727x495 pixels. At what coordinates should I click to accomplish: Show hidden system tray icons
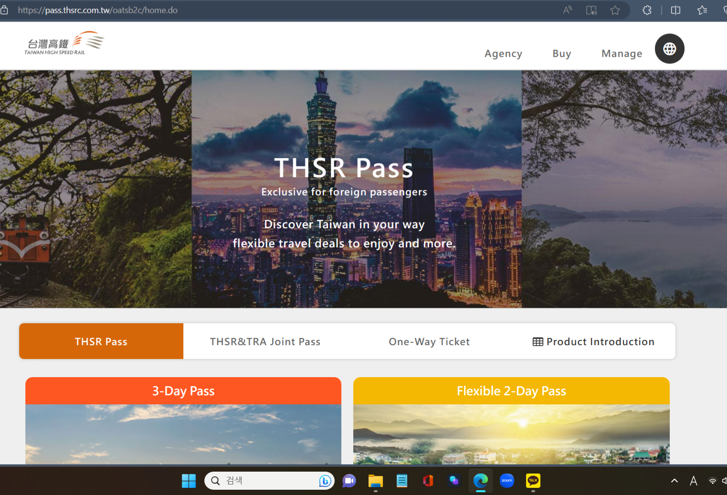click(x=674, y=481)
